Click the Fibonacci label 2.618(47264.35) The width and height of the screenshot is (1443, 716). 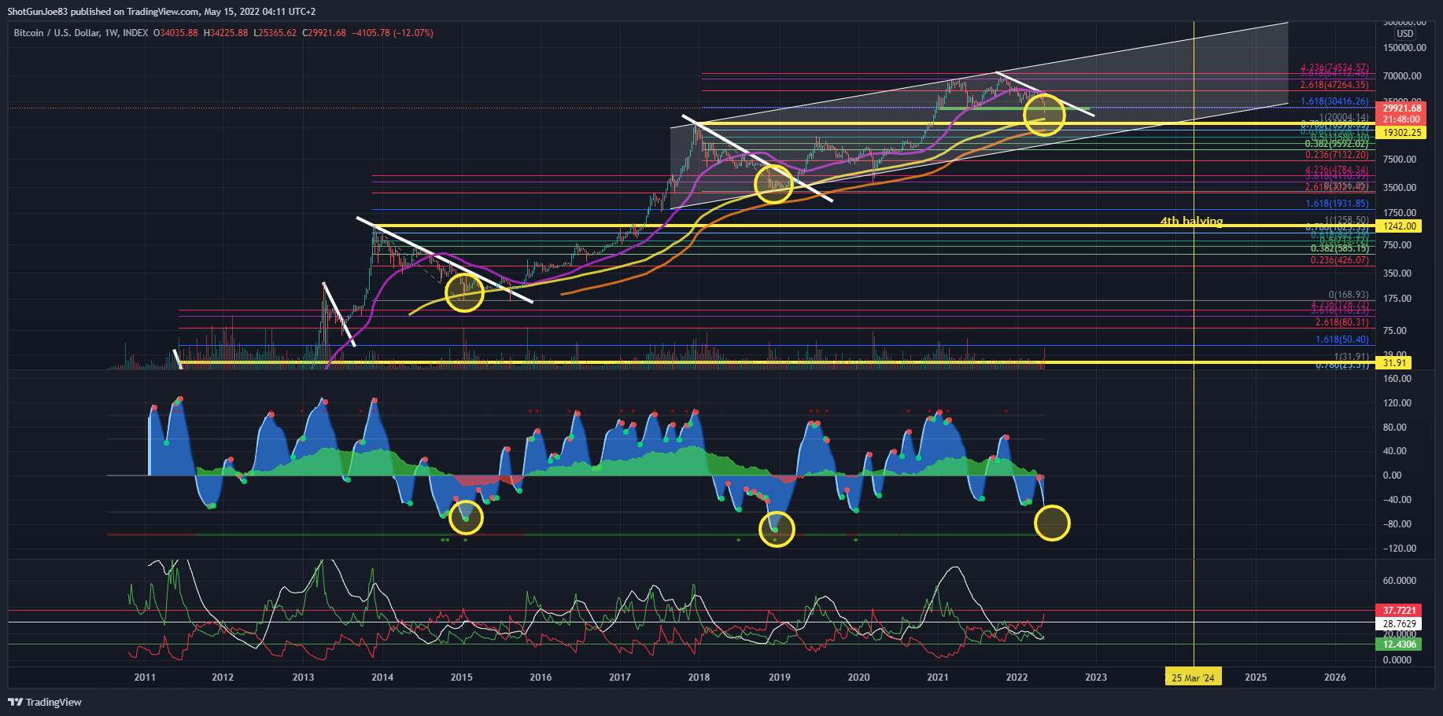(x=1334, y=85)
